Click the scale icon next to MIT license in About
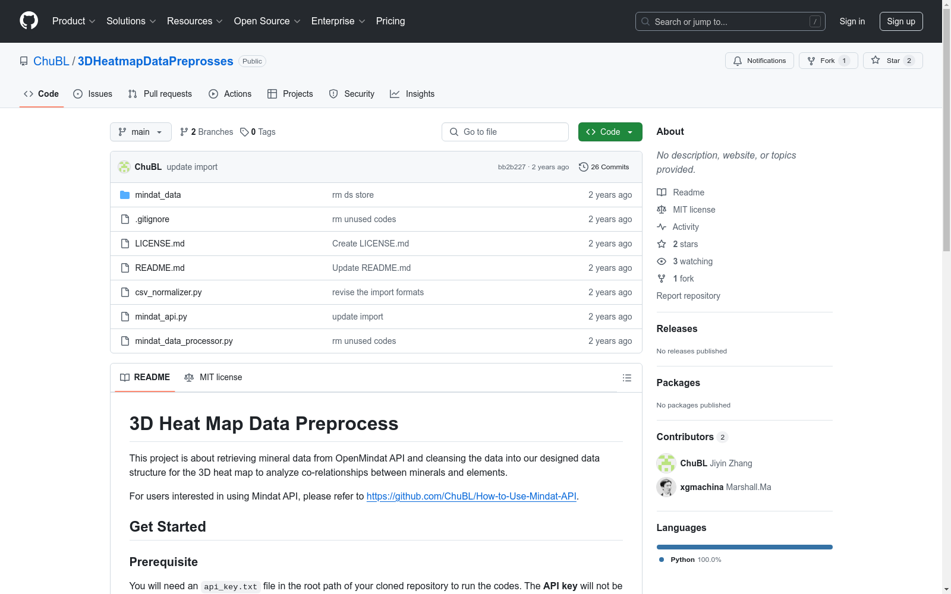Image resolution: width=951 pixels, height=594 pixels. (662, 210)
